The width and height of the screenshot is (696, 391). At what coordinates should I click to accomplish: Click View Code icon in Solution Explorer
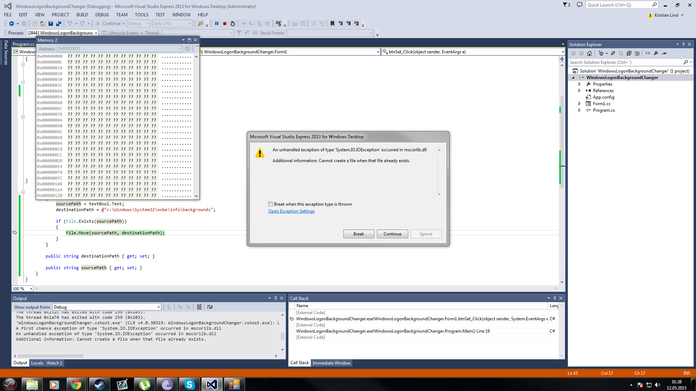coord(648,53)
